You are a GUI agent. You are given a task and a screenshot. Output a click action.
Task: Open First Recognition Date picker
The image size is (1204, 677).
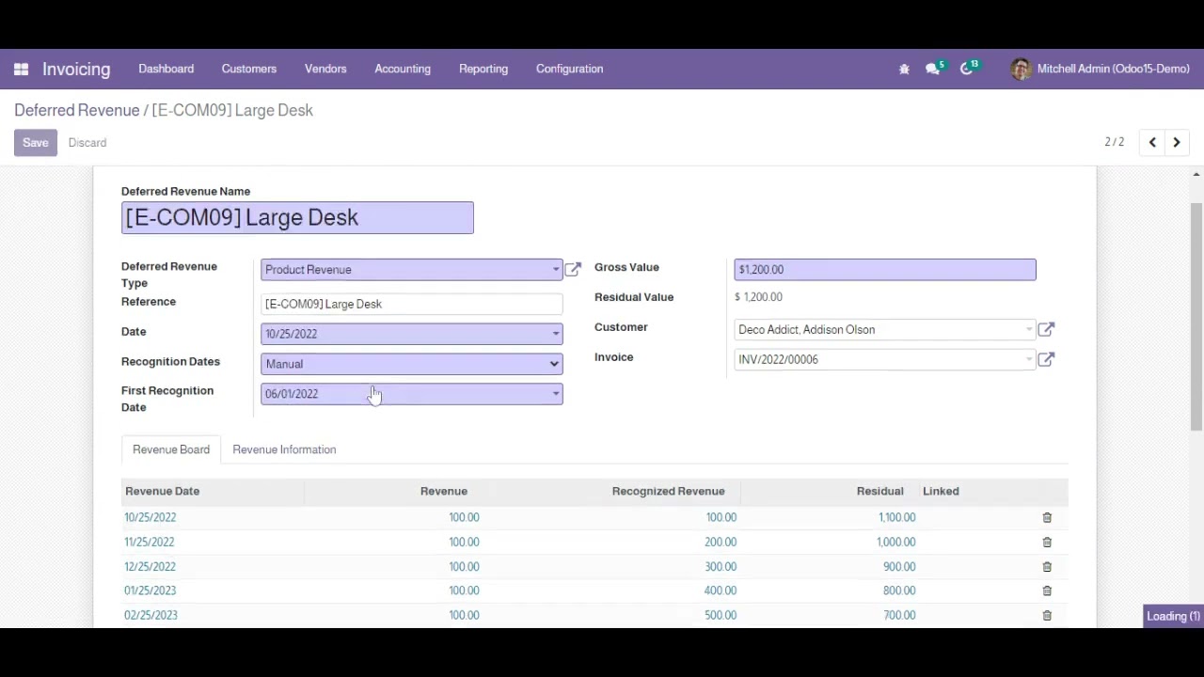[x=412, y=394]
